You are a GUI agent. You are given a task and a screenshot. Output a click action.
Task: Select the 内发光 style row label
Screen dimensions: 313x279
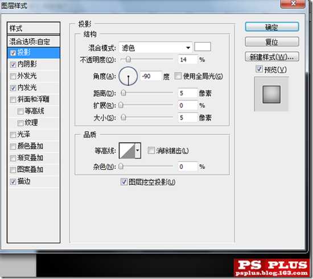[27, 88]
